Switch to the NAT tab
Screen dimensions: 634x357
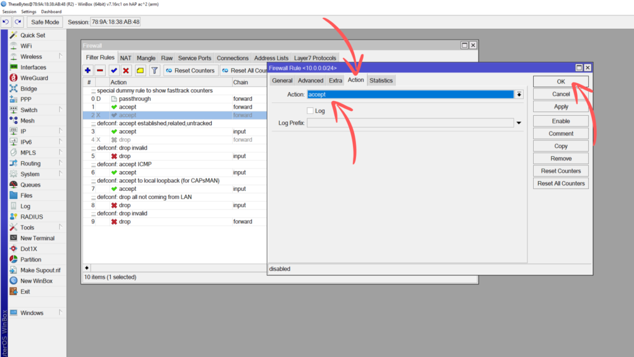pos(126,58)
